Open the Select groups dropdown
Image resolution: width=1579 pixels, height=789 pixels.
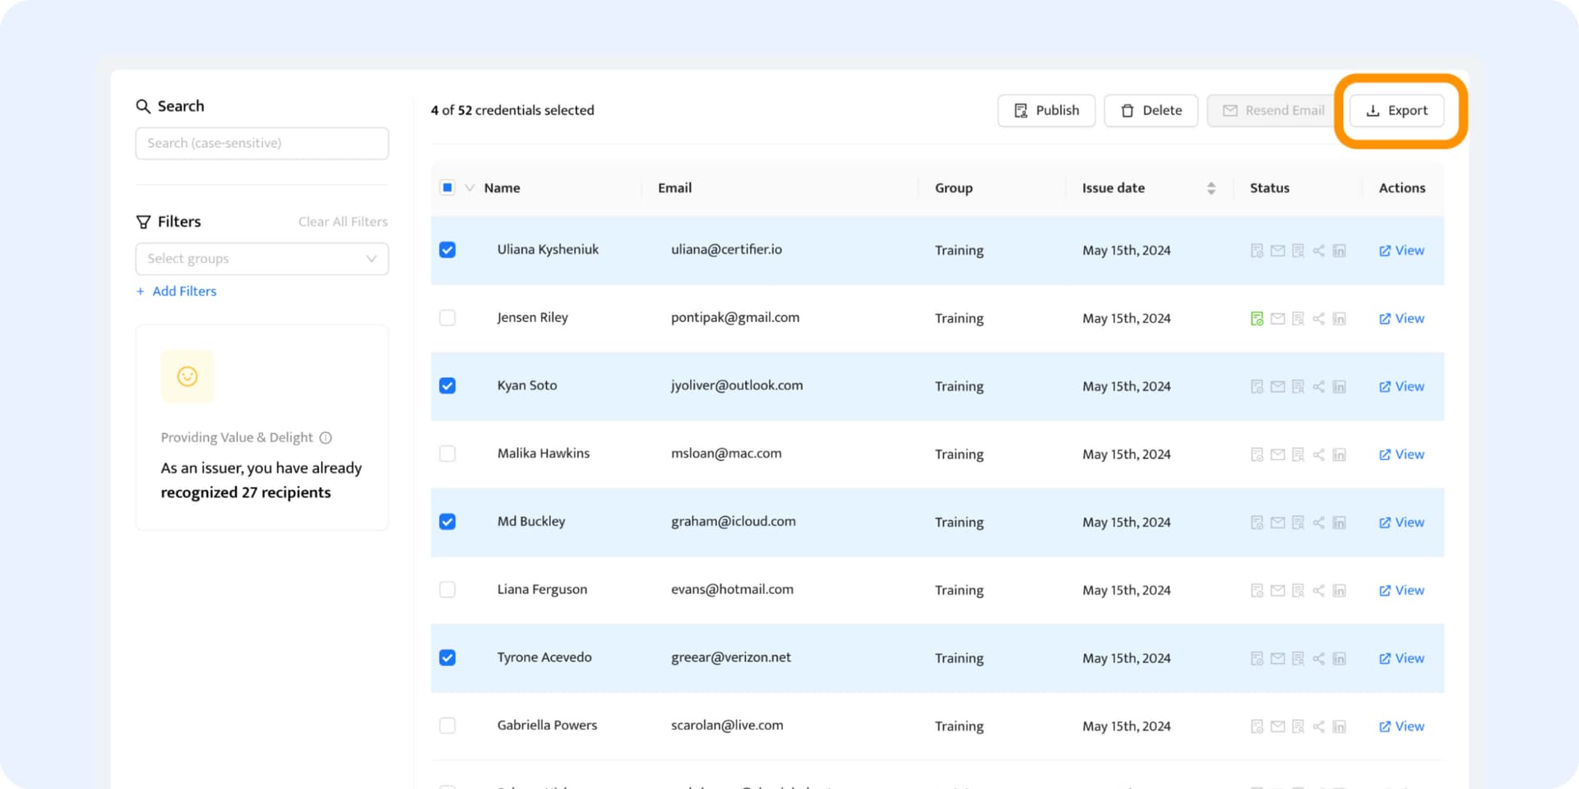tap(262, 259)
